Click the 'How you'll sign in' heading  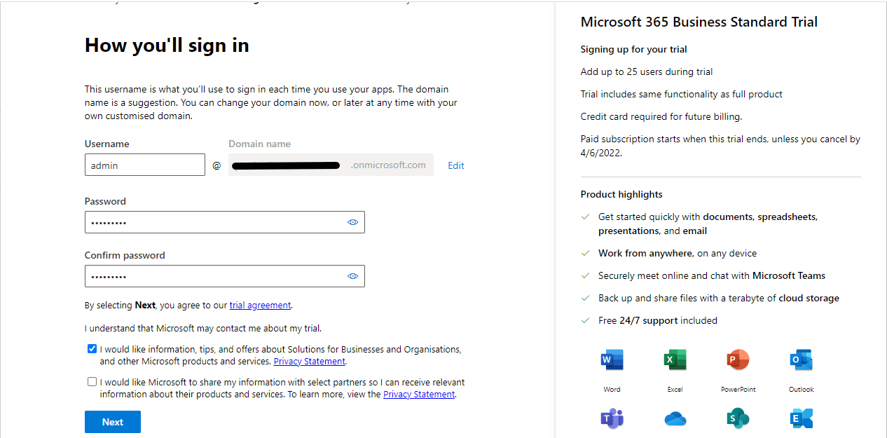(167, 46)
